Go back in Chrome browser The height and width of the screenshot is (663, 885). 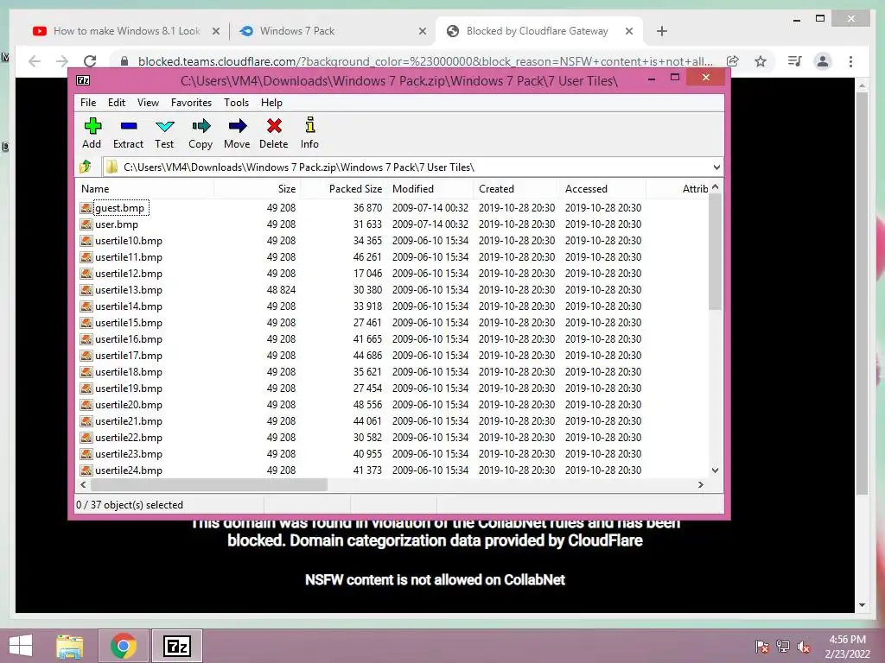(35, 61)
